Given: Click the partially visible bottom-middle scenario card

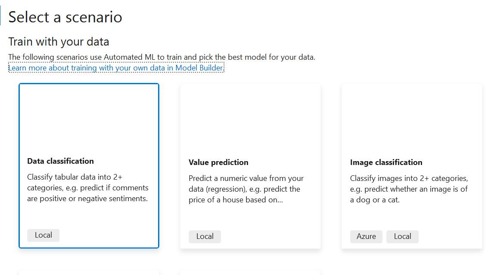Looking at the screenshot, I should (x=250, y=273).
